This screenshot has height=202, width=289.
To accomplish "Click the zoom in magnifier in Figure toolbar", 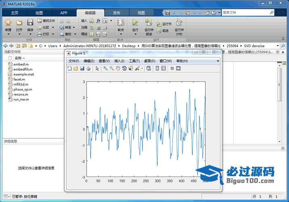I will point(105,69).
